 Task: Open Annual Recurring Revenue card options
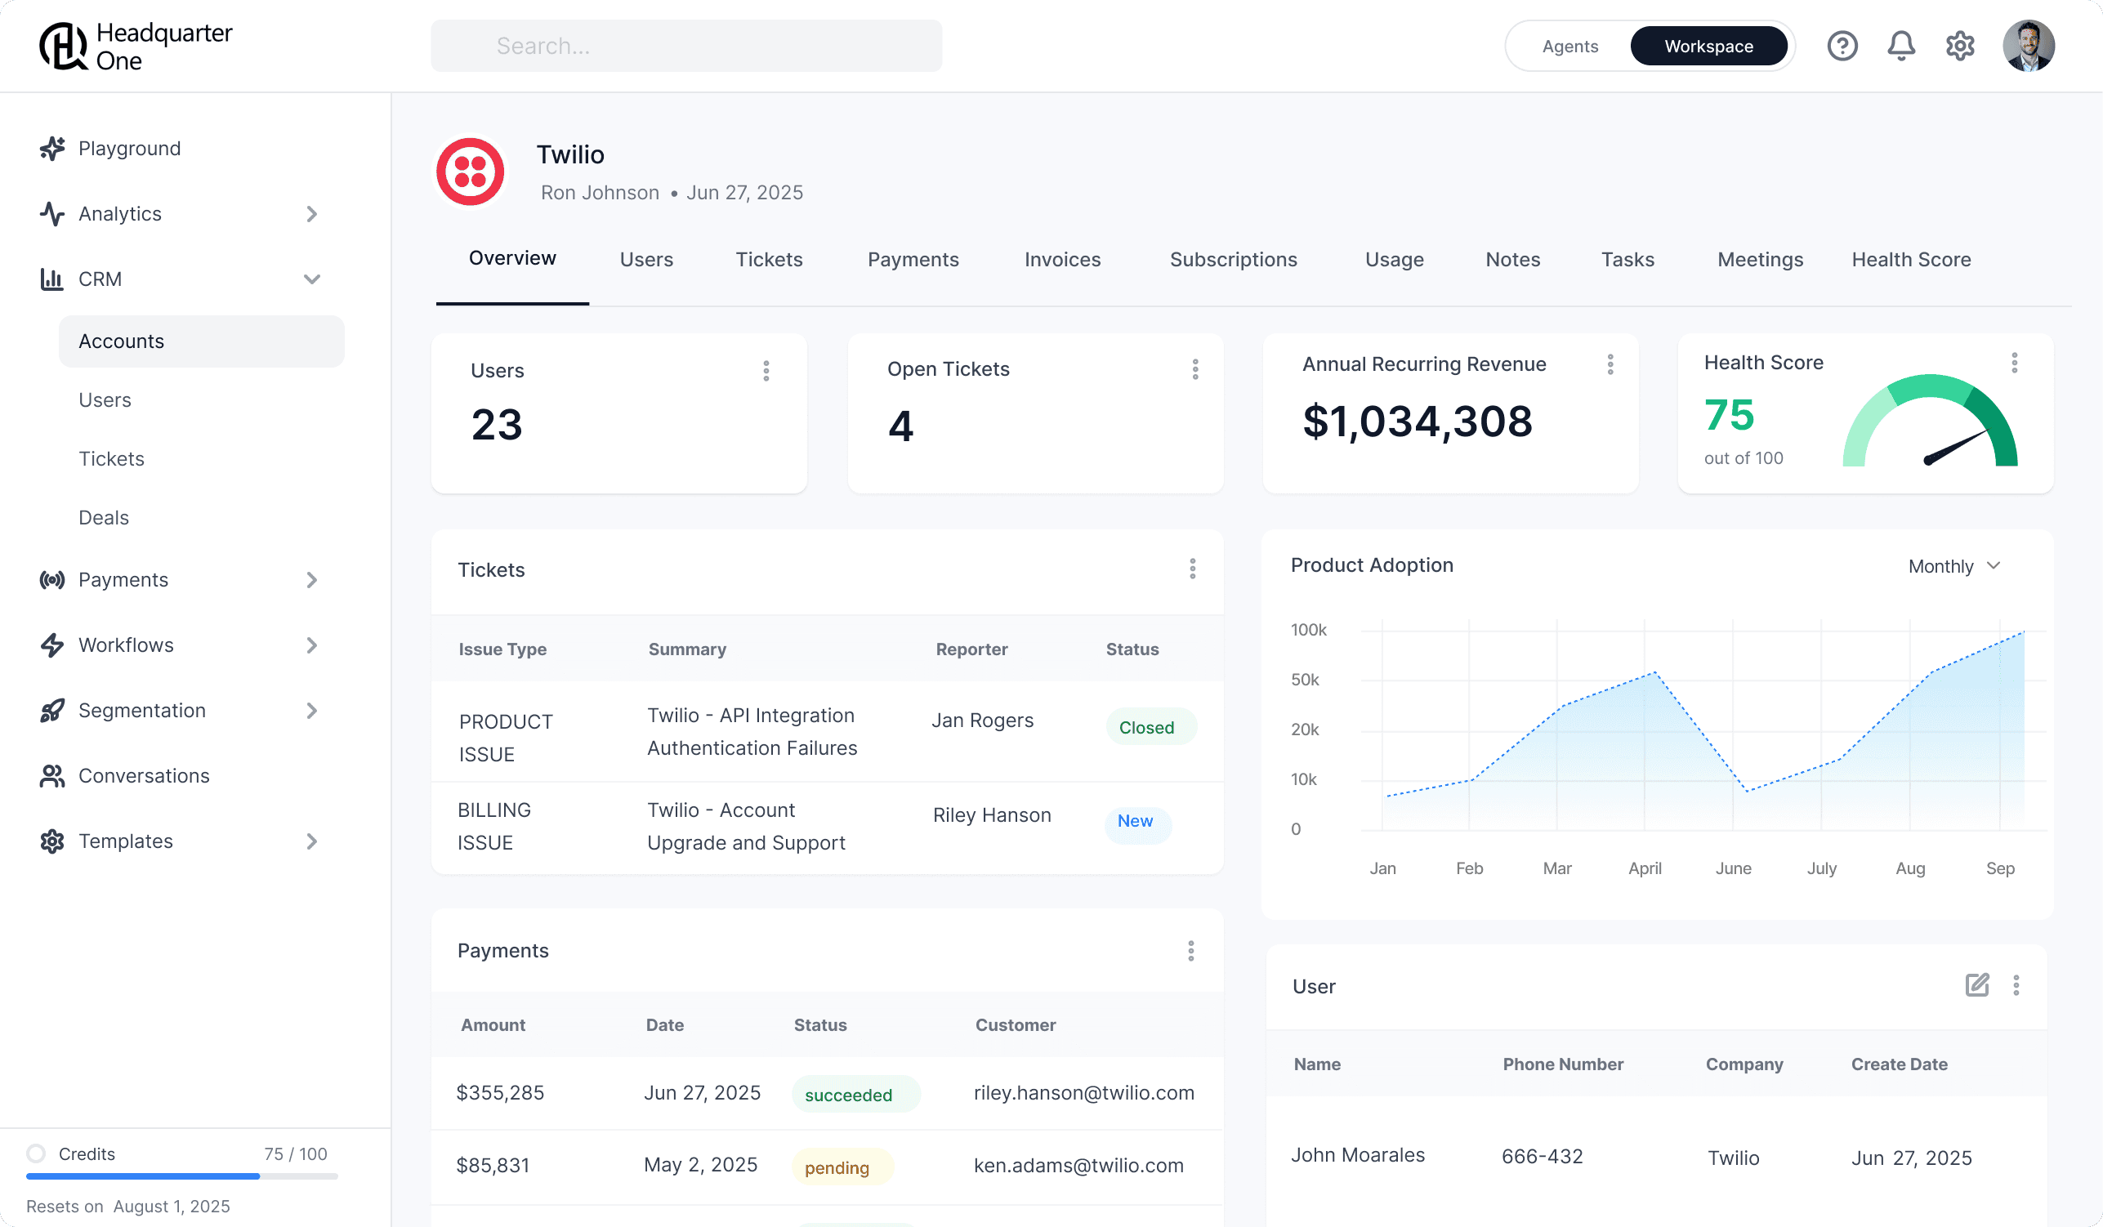[x=1610, y=364]
